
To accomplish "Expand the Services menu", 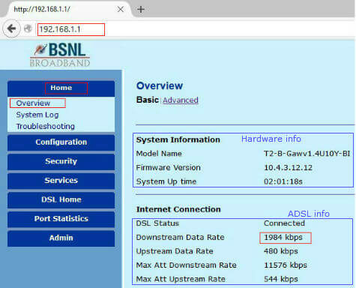I will pyautogui.click(x=61, y=181).
